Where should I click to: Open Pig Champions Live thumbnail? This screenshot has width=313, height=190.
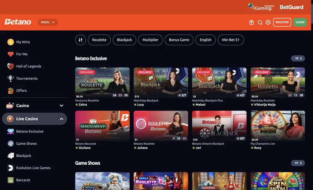click(278, 126)
